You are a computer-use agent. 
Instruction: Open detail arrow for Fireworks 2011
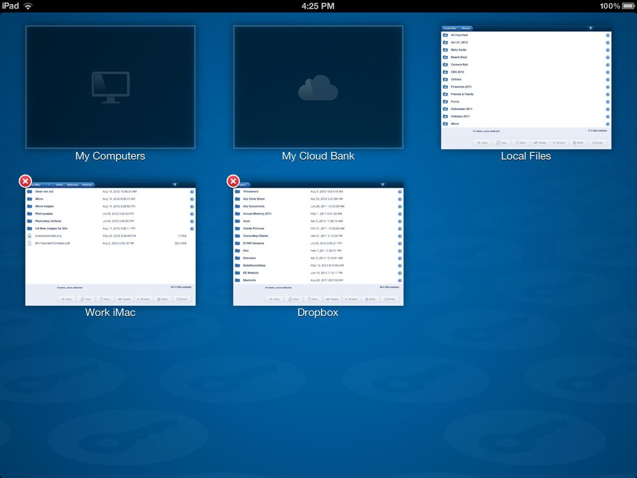(608, 87)
